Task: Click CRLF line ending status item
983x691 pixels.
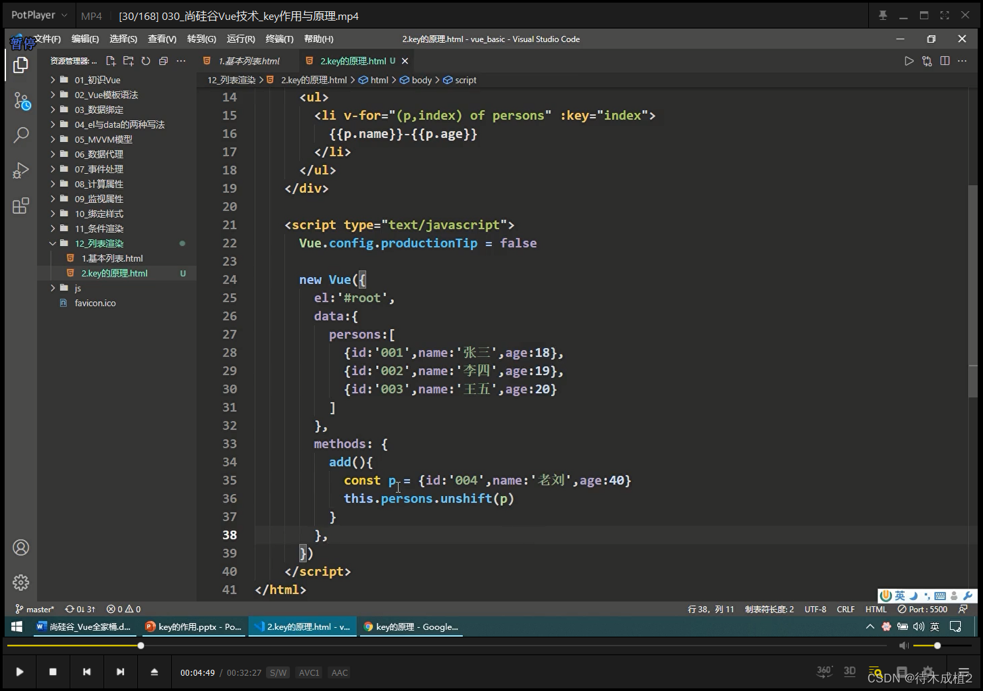Action: [x=846, y=609]
